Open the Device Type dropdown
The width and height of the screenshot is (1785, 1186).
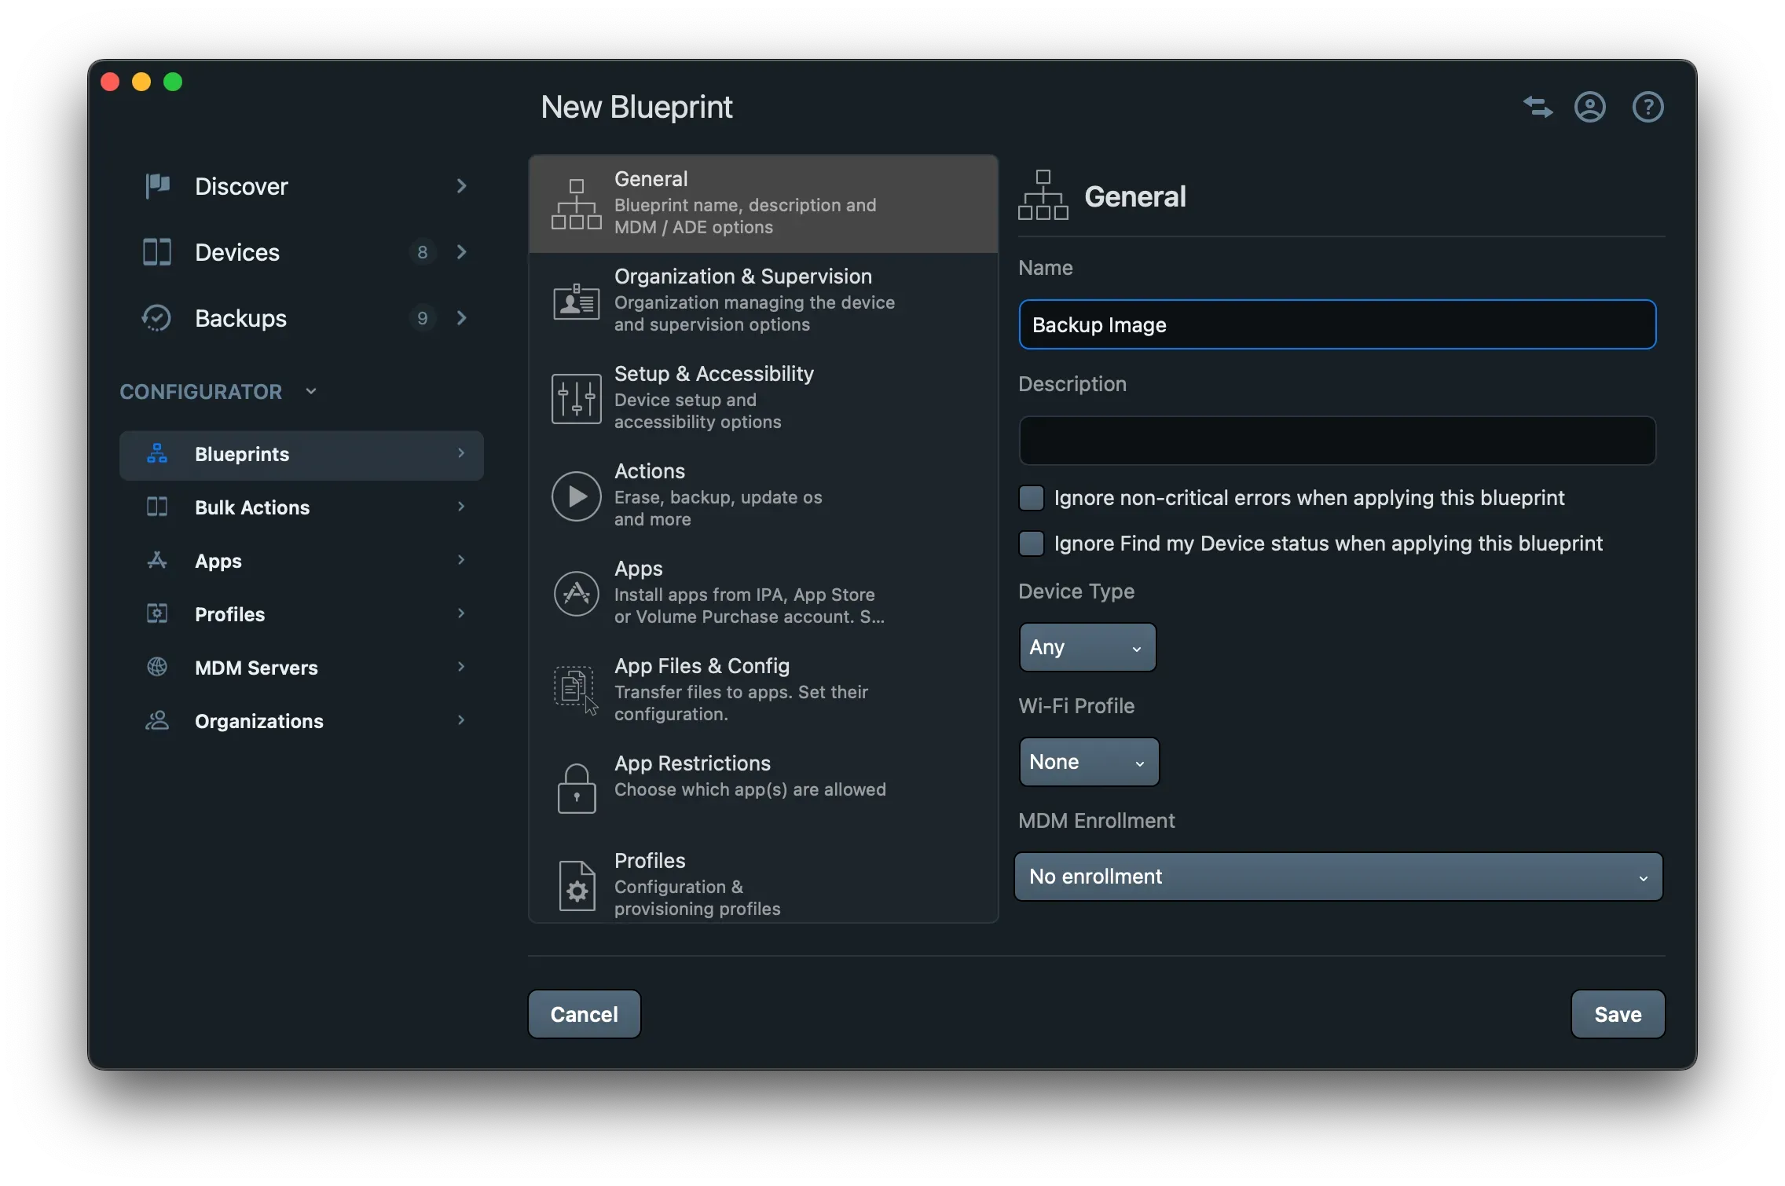[1087, 646]
